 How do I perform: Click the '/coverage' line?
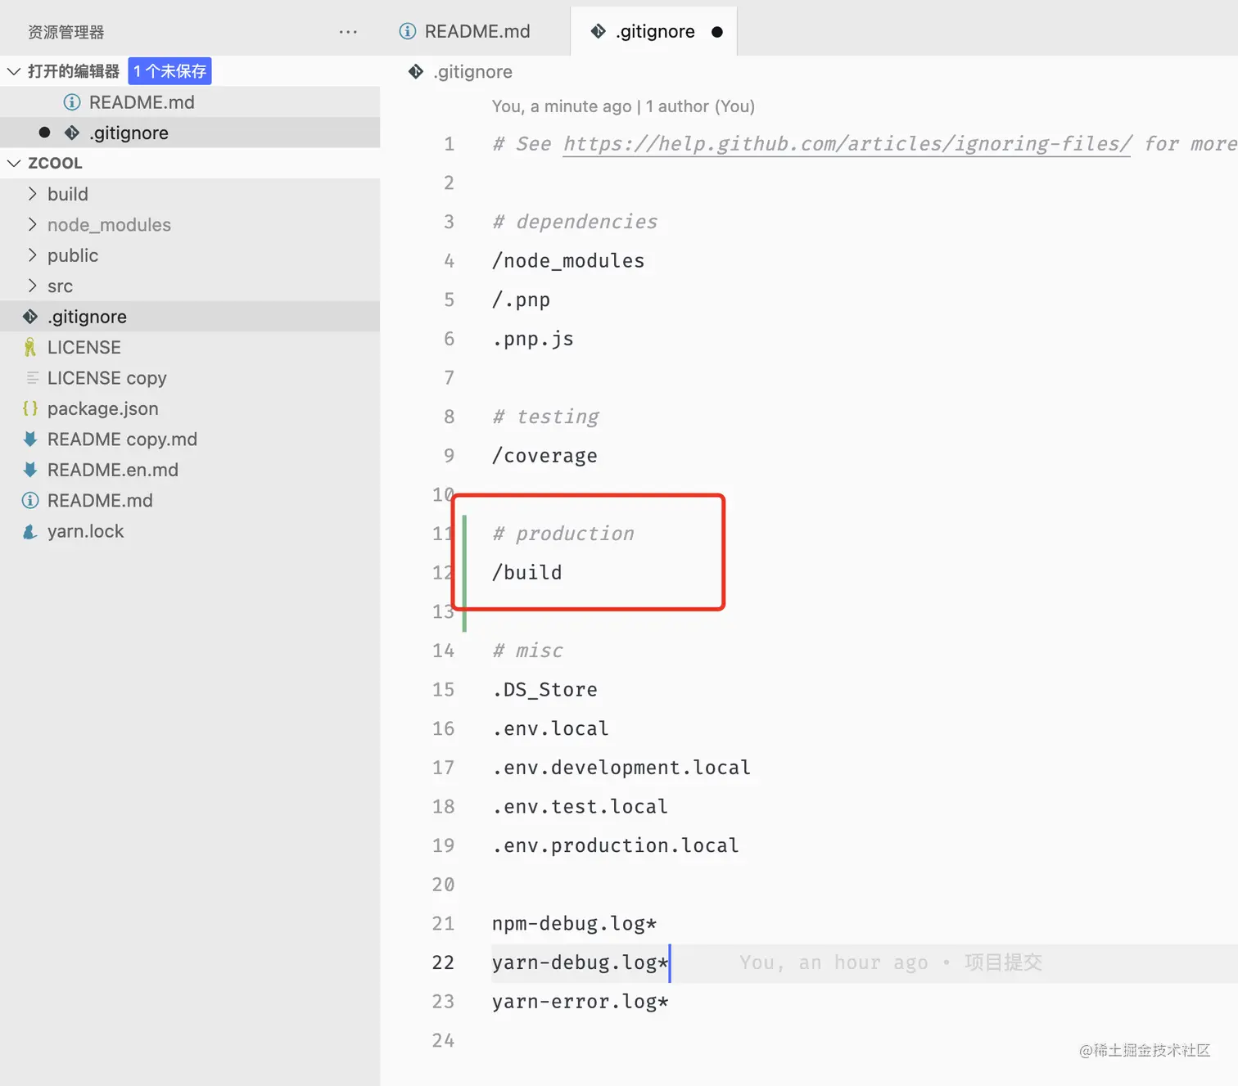pos(544,456)
